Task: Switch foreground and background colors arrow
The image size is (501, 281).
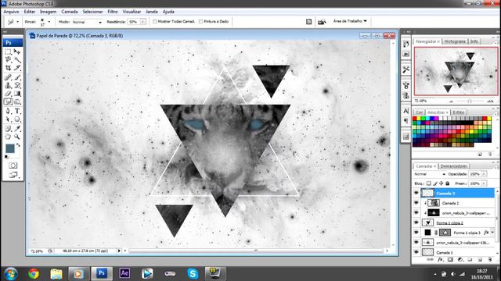Action: click(18, 145)
